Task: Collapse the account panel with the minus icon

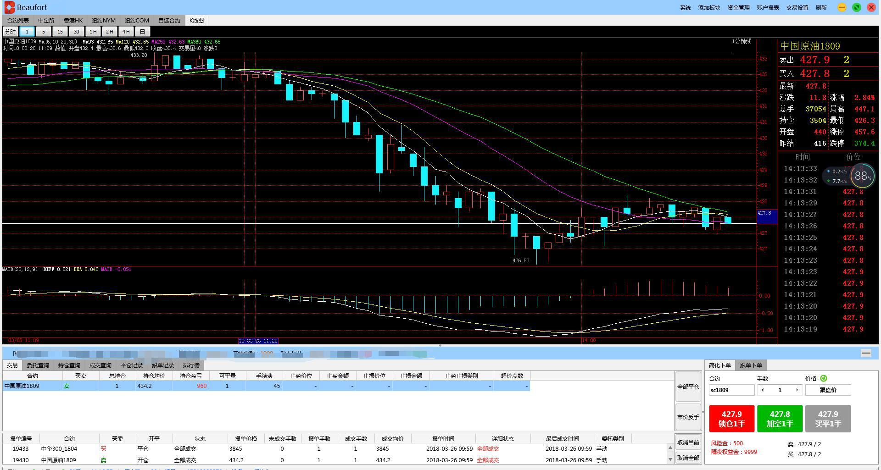Action: 866,353
